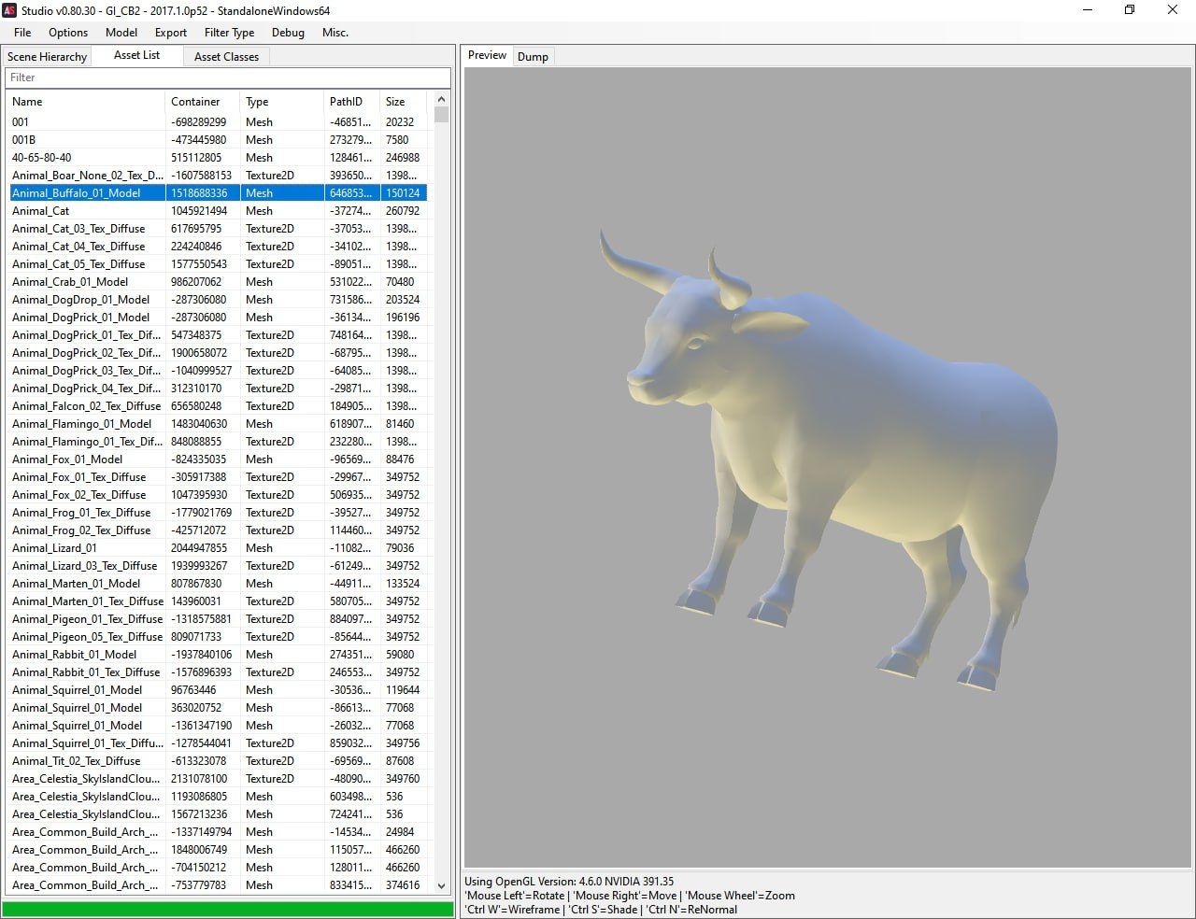Image resolution: width=1196 pixels, height=919 pixels.
Task: Select Animal_Pigeon_05_Tex_Diffuse in the list
Action: [x=218, y=637]
